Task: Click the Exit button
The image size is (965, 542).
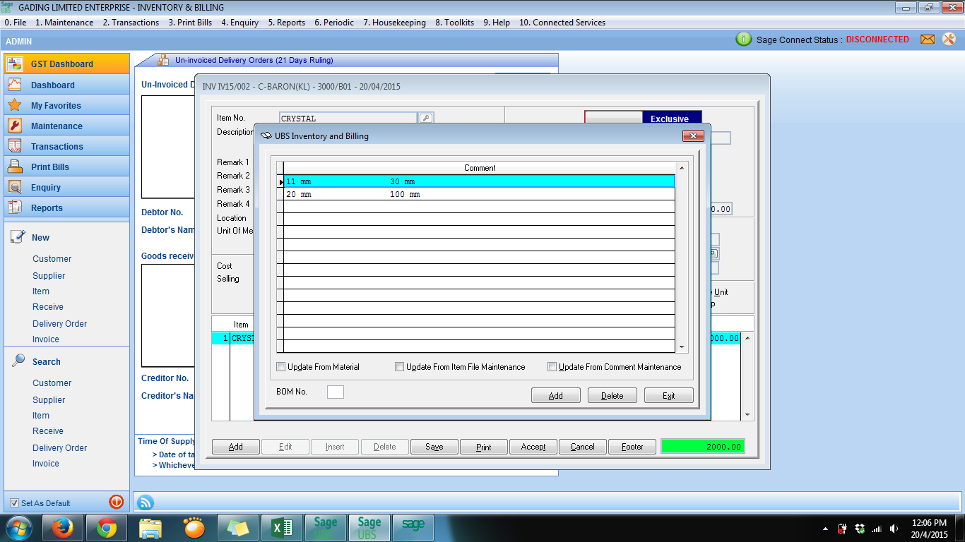Action: click(669, 396)
